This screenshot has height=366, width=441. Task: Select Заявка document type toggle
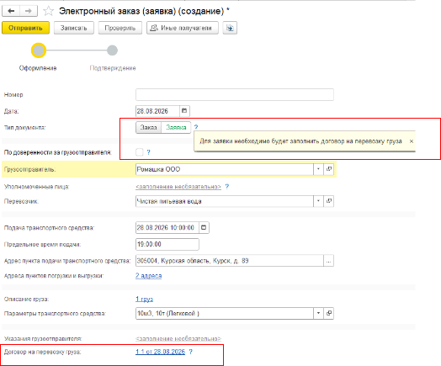176,127
